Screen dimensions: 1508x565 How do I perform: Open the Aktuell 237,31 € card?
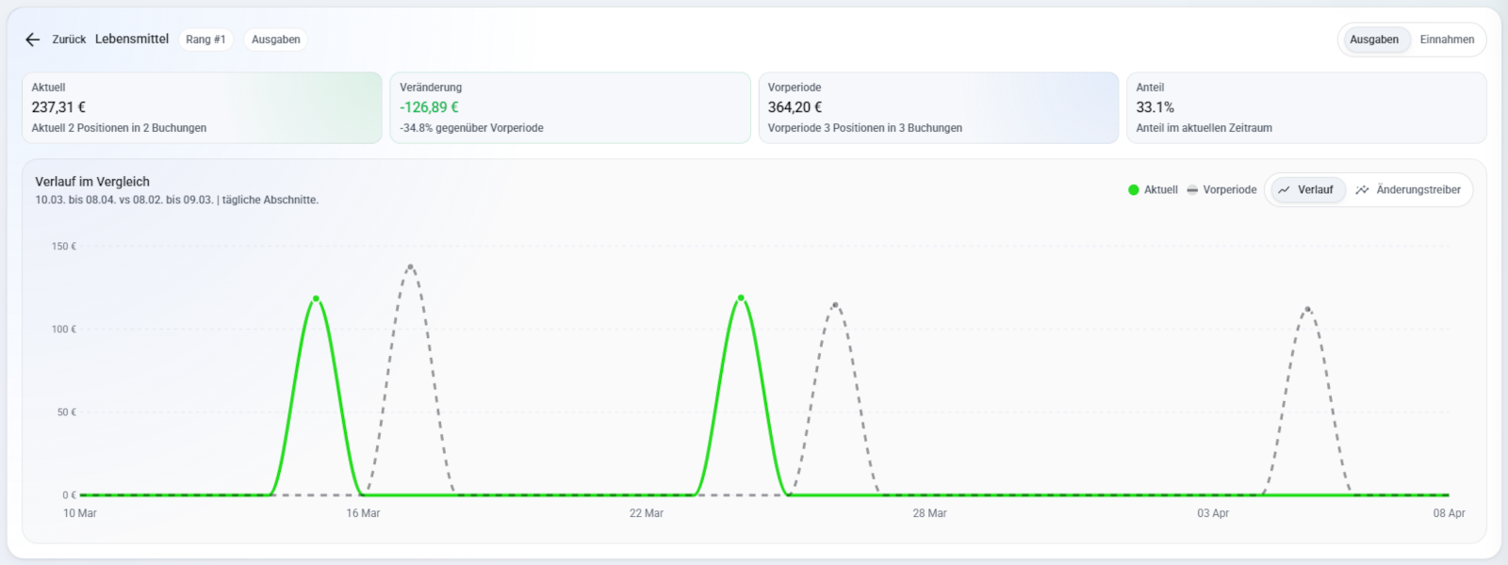click(x=202, y=108)
